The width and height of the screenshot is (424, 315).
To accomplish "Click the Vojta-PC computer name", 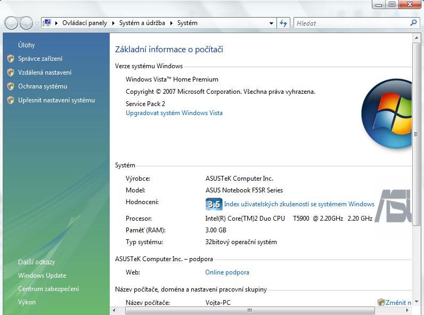I will click(x=218, y=303).
